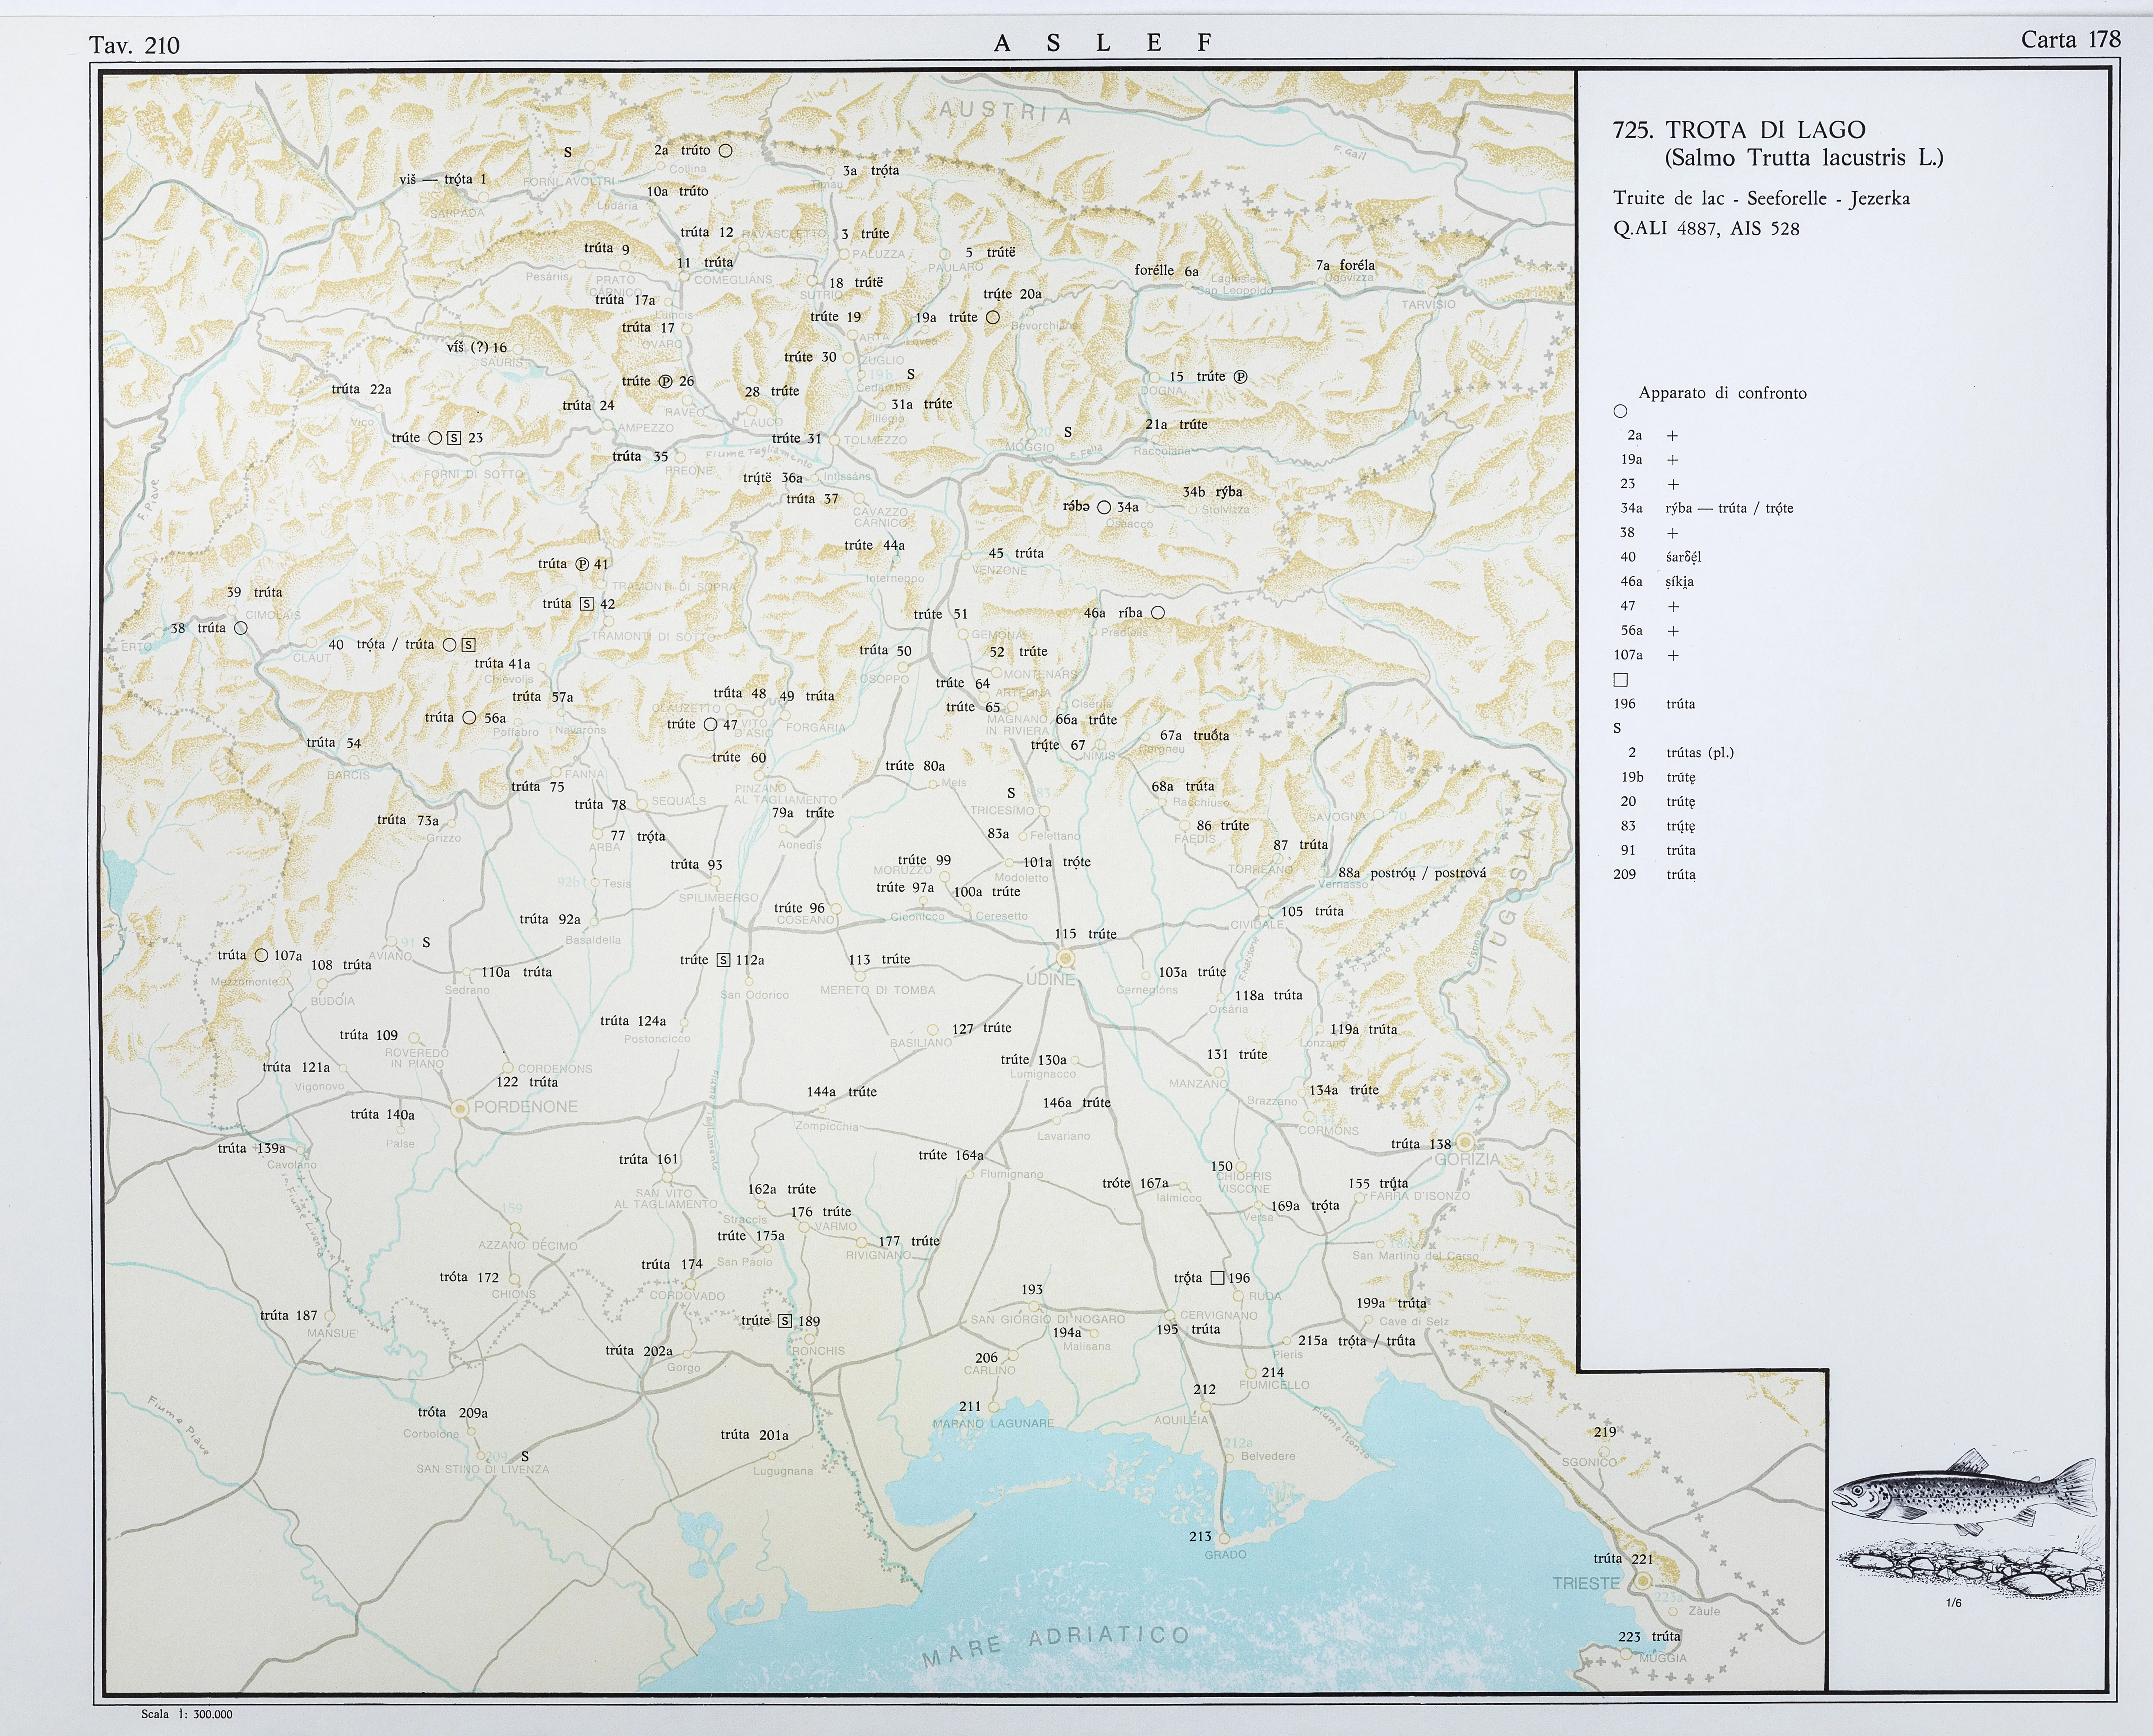Click the circle symbol next to 2a trúto
This screenshot has width=2153, height=1736.
(x=726, y=151)
